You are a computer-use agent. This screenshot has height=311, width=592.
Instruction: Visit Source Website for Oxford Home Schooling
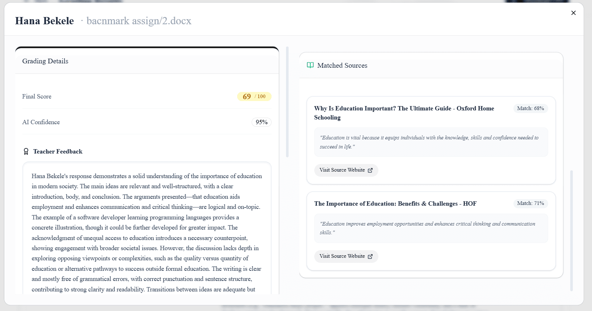342,170
